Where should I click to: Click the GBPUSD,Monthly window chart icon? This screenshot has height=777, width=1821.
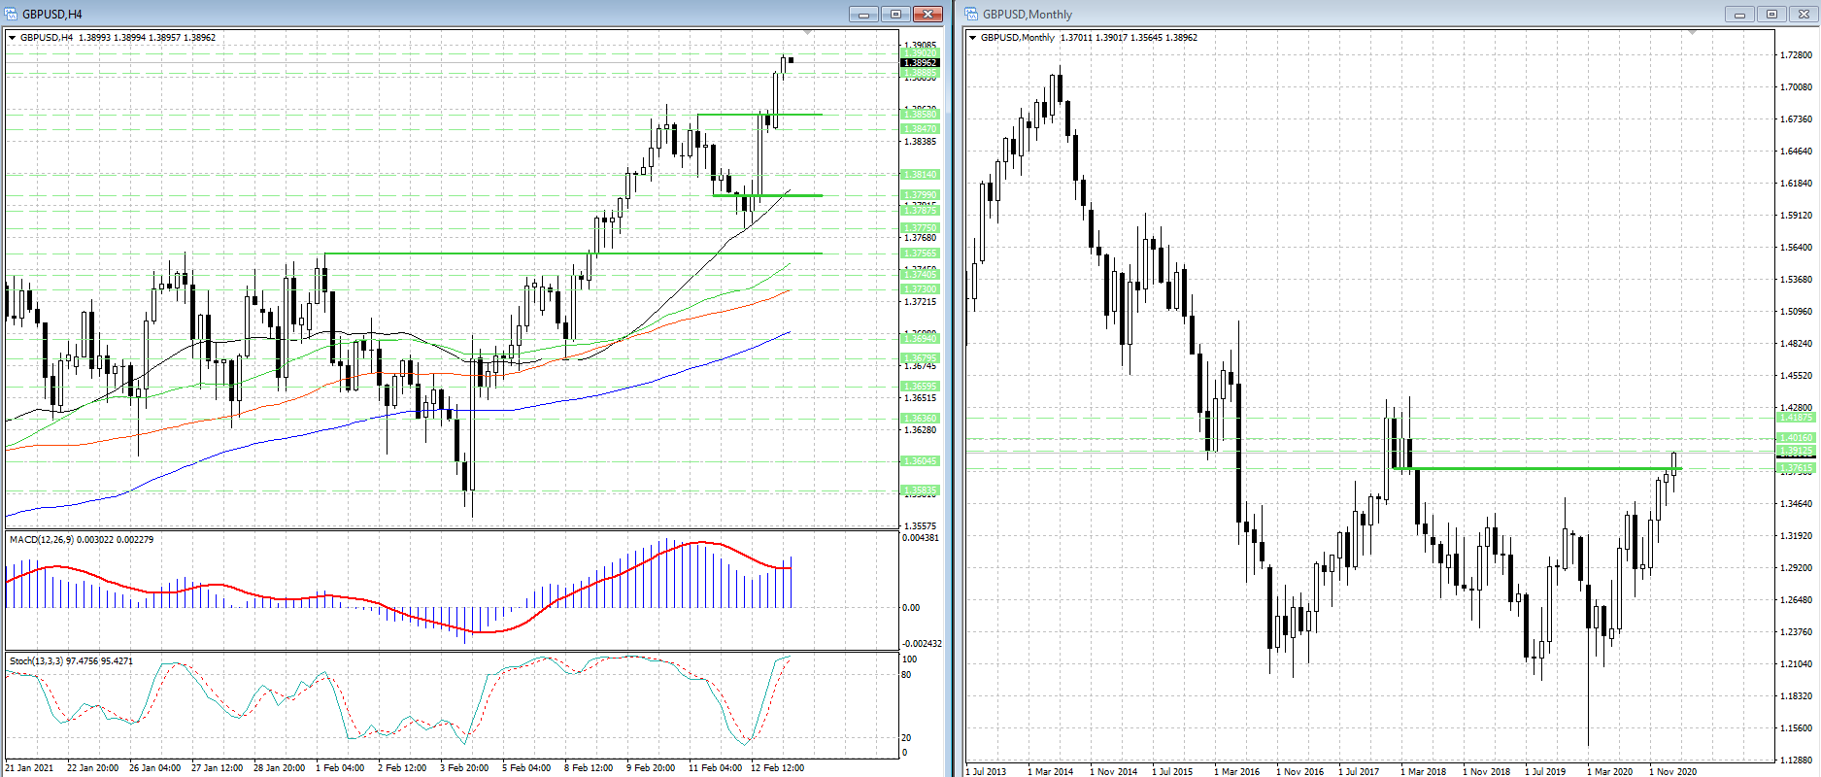tap(971, 14)
